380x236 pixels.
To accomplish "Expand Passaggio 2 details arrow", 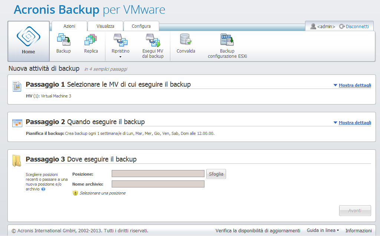I will (x=335, y=123).
